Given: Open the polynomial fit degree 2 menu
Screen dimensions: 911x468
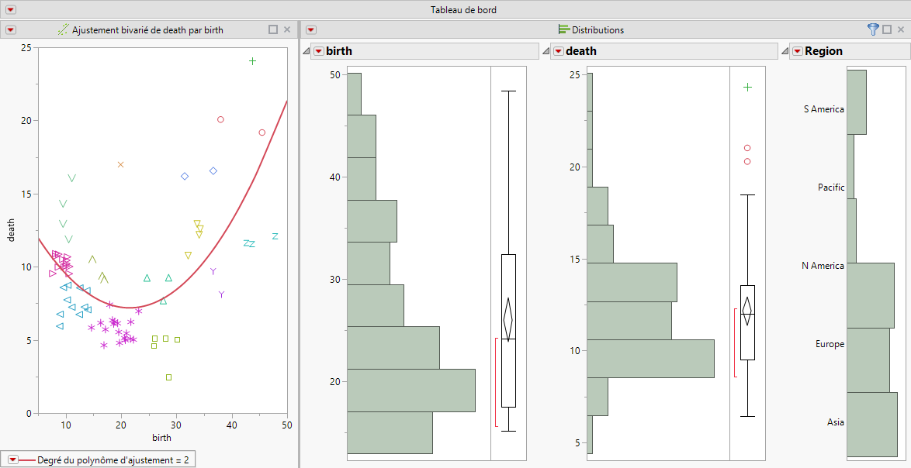Looking at the screenshot, I should (x=12, y=460).
